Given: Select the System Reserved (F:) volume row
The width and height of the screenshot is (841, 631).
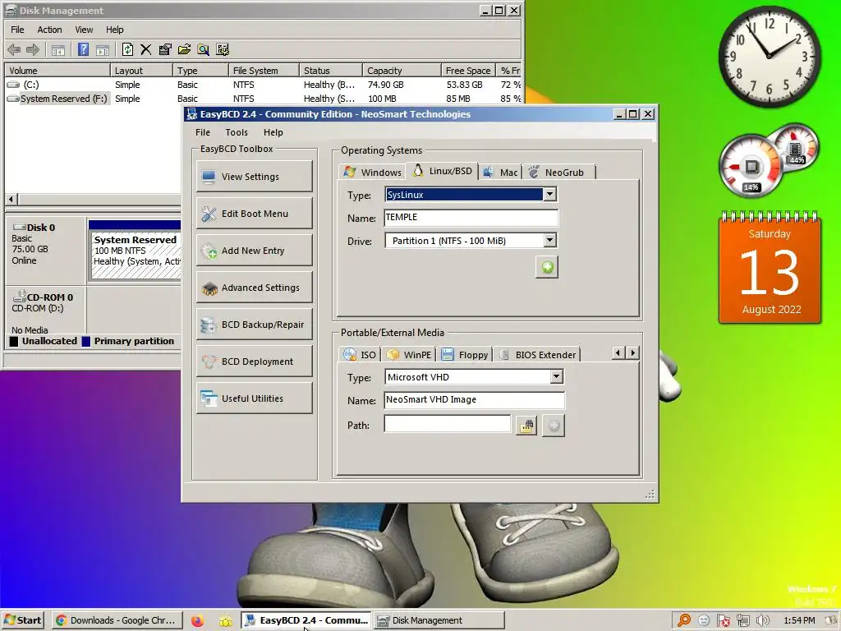Looking at the screenshot, I should 263,99.
